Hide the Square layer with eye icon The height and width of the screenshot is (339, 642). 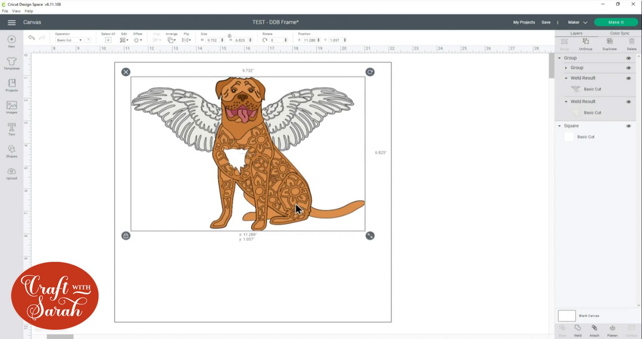628,126
